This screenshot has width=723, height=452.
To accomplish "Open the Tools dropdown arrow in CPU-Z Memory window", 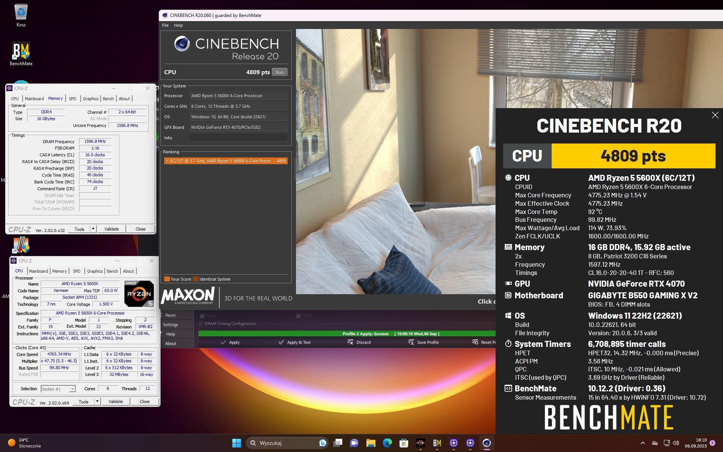I will tap(93, 229).
